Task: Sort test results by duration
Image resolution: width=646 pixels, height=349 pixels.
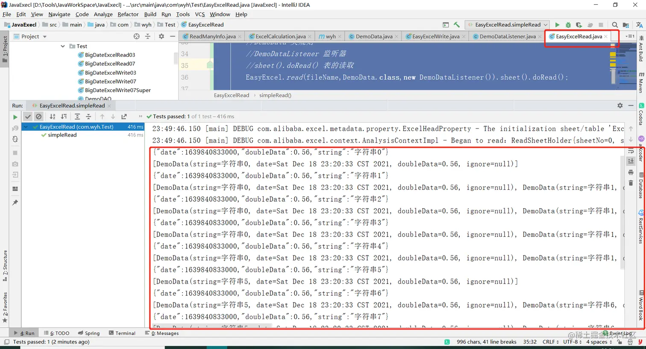Action: click(64, 116)
